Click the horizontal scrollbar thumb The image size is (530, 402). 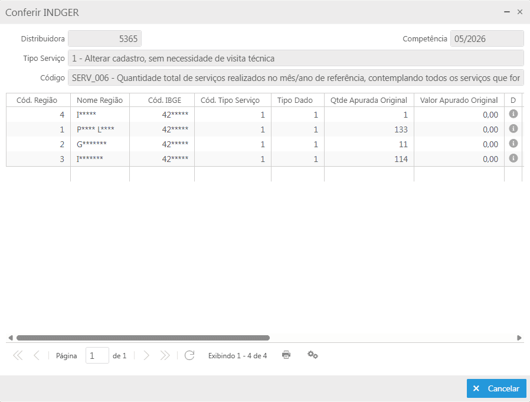point(143,338)
